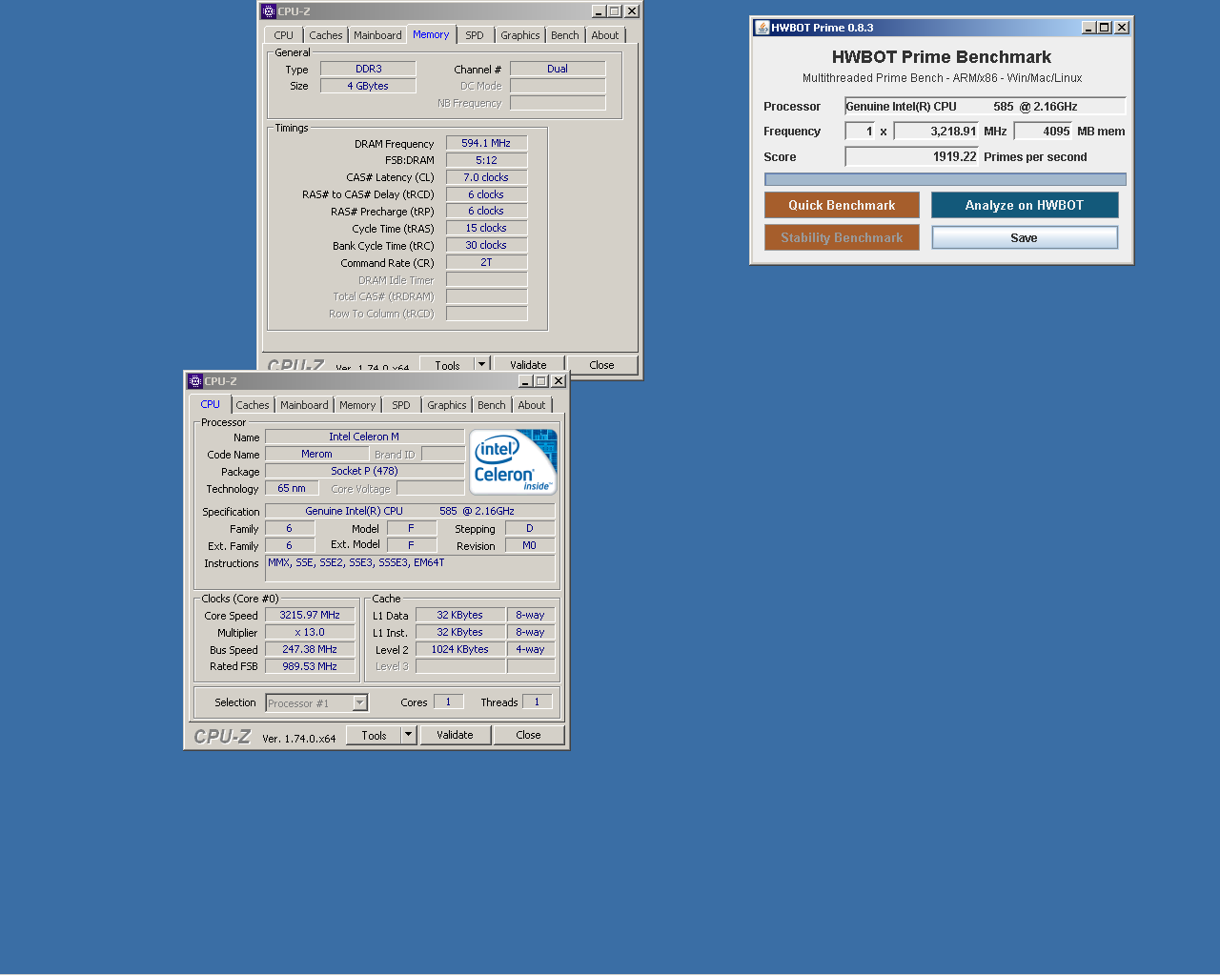
Task: Switch to CPU tab in Memory CPU-Z window
Action: 284,35
